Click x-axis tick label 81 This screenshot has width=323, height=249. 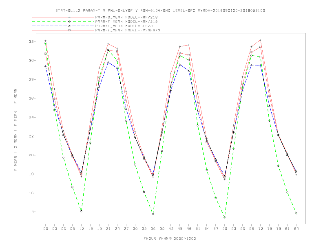click(x=288, y=229)
